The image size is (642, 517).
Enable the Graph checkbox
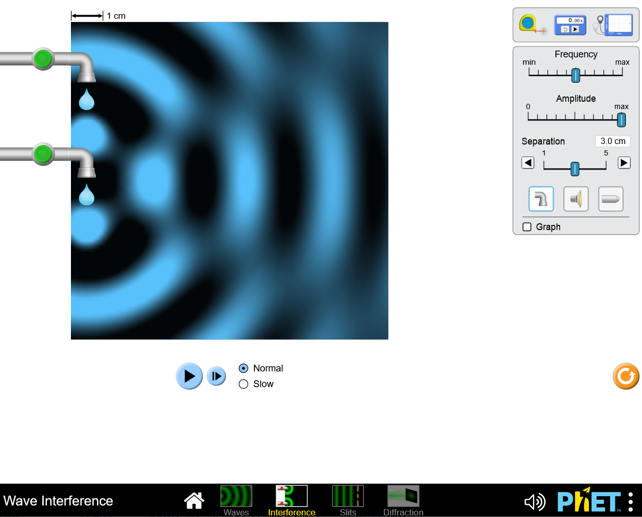(527, 227)
